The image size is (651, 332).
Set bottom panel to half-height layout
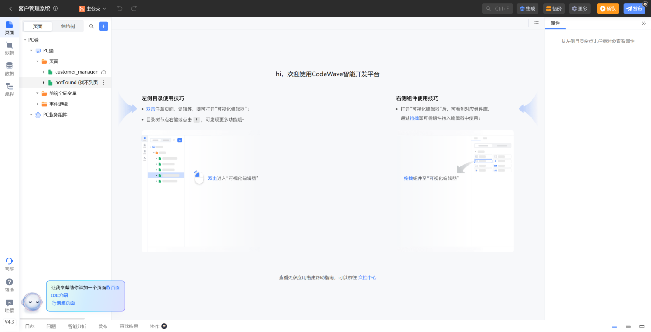(628, 326)
